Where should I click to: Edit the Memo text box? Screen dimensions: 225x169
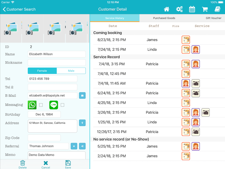tap(57, 155)
